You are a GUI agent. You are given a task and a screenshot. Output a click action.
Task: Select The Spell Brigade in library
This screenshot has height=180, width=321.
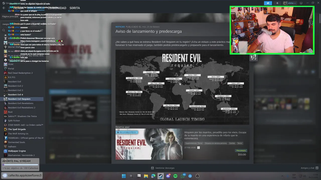(x=17, y=129)
